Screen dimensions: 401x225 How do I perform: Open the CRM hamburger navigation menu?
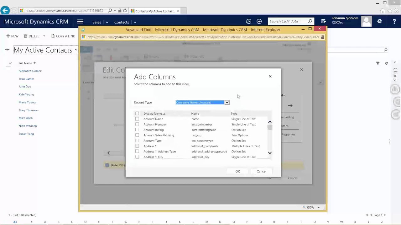tap(80, 22)
